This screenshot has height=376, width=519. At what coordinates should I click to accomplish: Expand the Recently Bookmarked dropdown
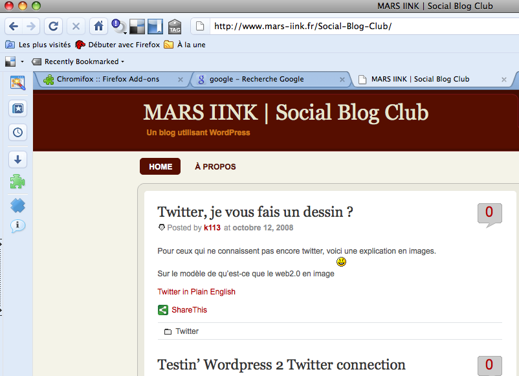(78, 61)
